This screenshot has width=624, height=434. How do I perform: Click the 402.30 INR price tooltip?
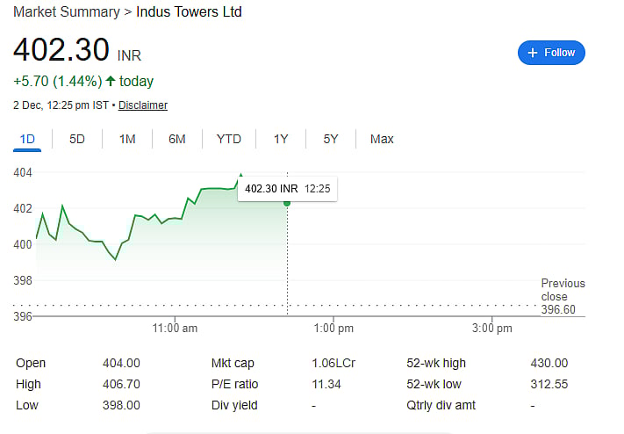pos(287,188)
